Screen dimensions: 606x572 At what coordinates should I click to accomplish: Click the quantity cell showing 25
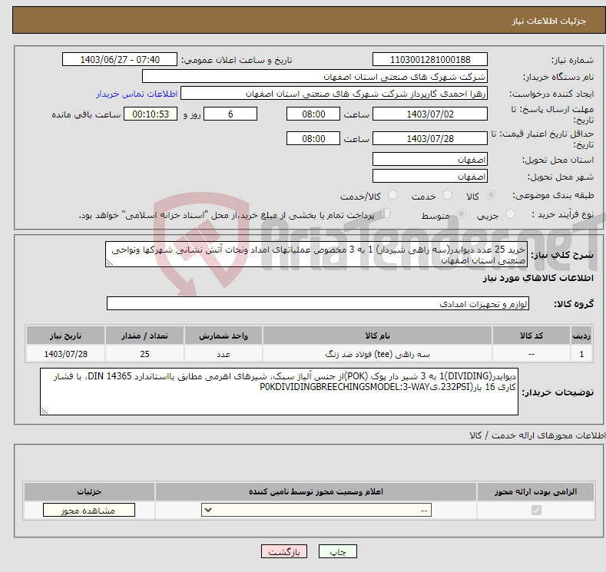point(144,354)
